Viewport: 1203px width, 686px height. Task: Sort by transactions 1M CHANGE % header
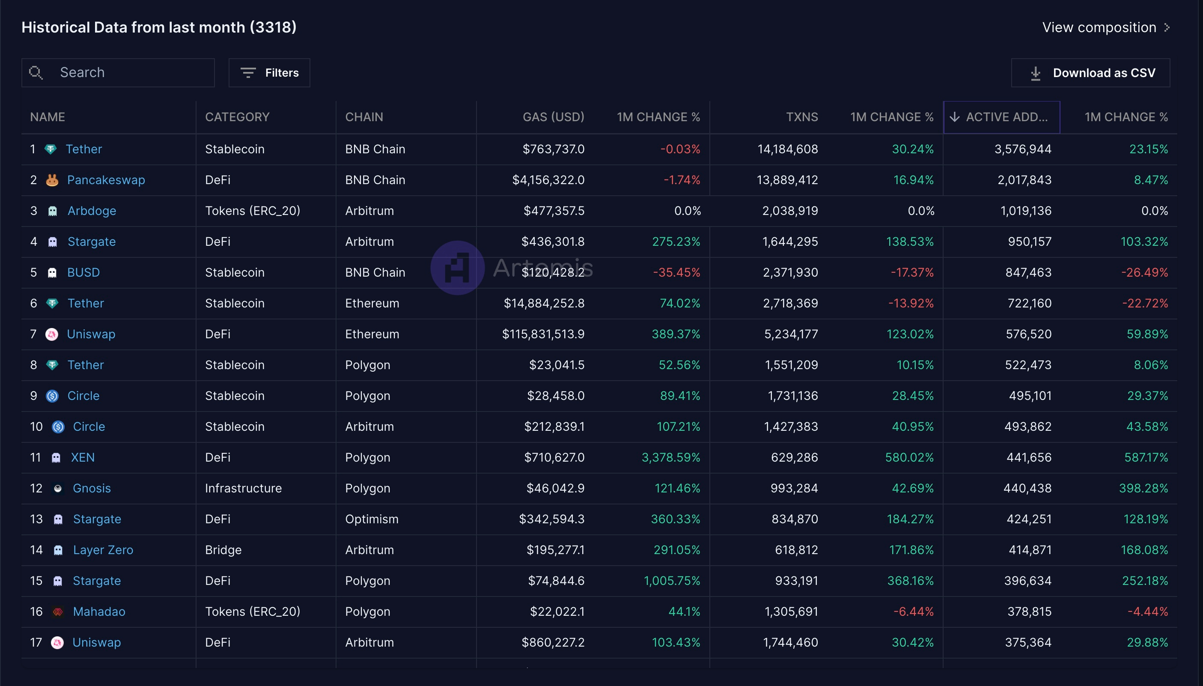click(892, 117)
